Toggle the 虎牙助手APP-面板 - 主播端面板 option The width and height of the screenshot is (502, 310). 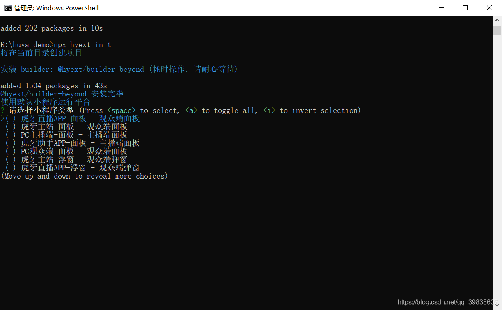pos(72,143)
